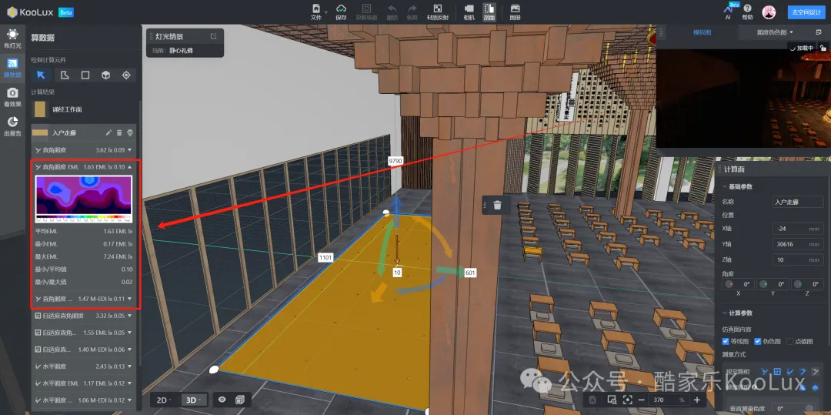The width and height of the screenshot is (831, 415).
Task: Click the X轴 position input field
Action: pos(796,229)
